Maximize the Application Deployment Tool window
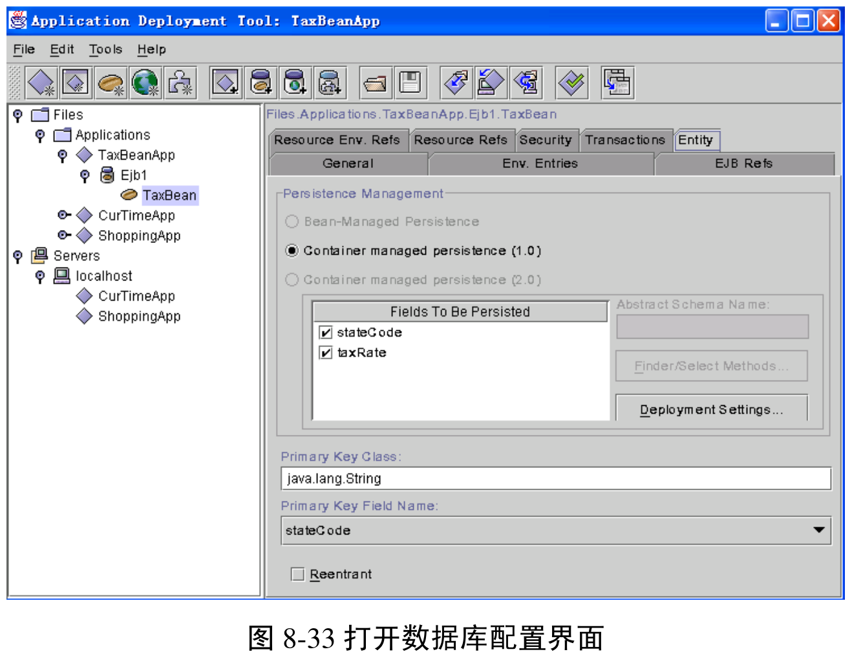Viewport: 852px width, 654px height. point(802,21)
